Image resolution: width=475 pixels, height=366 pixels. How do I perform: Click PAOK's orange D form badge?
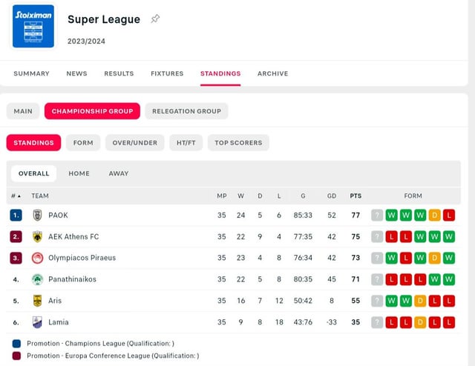[x=435, y=216]
